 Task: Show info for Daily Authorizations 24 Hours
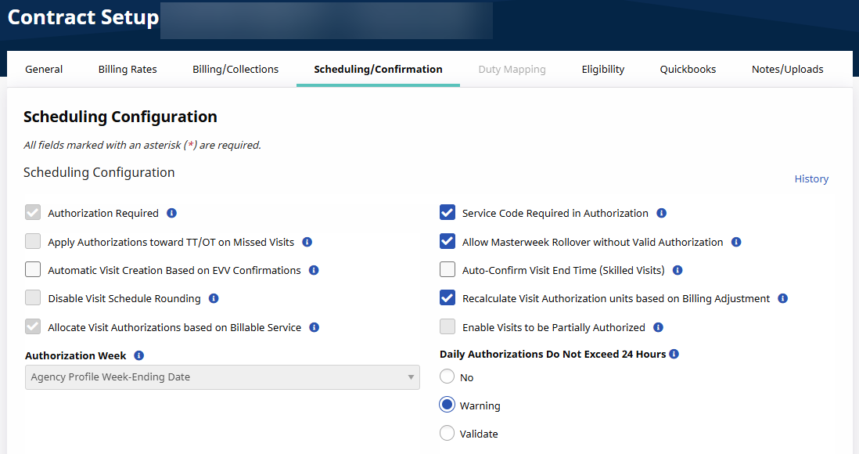click(674, 354)
